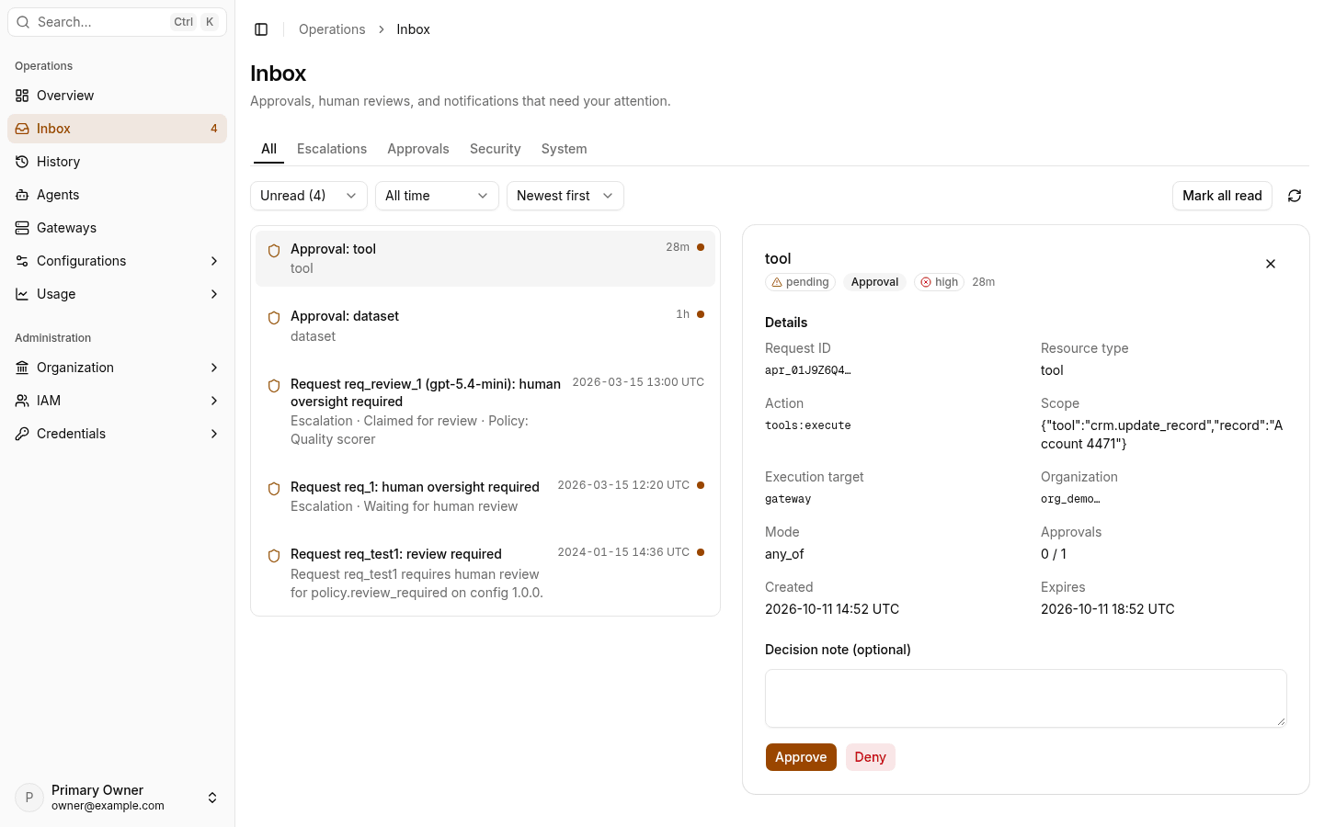
Task: Select the All tab
Action: pos(268,149)
